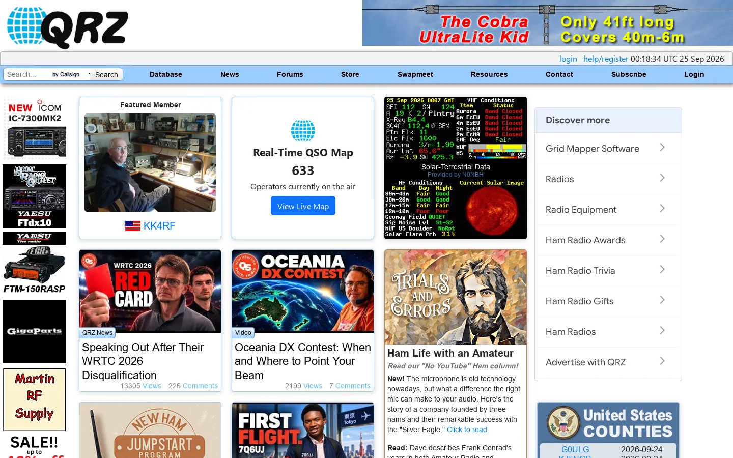This screenshot has height=458, width=733.
Task: Expand the Radio Equipment chevron
Action: point(662,208)
